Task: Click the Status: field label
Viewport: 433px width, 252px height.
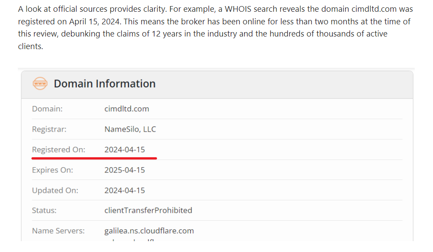Action: click(x=44, y=210)
